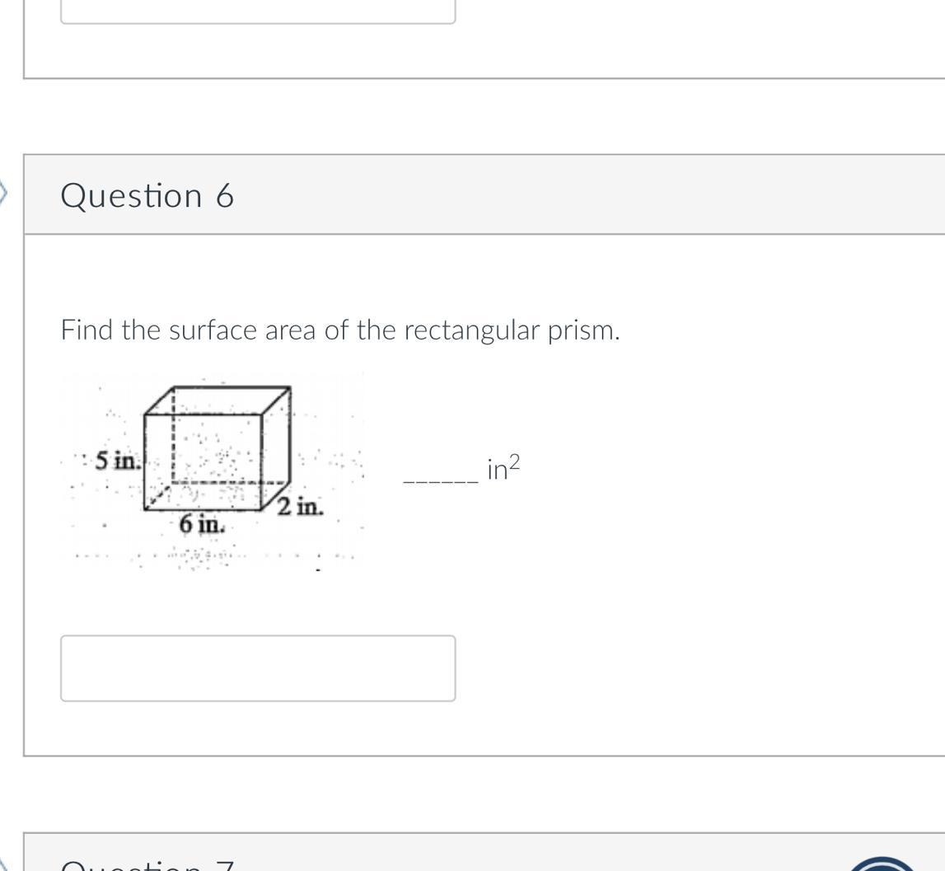Select the Question 6 heading
Viewport: 945px width, 871px height.
pyautogui.click(x=147, y=196)
